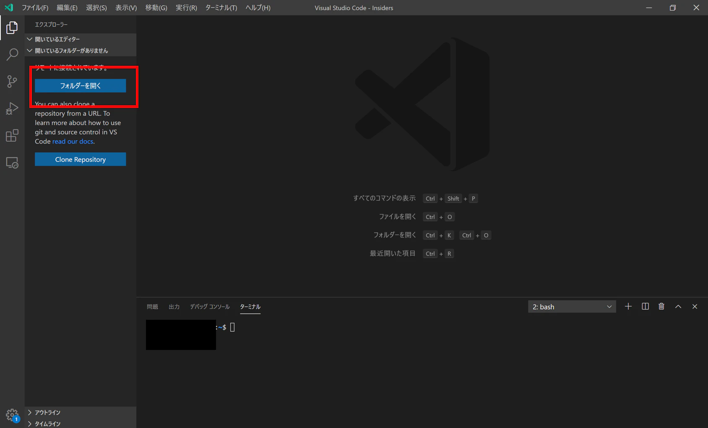
Task: Switch to the 問題 panel tab
Action: click(x=152, y=307)
